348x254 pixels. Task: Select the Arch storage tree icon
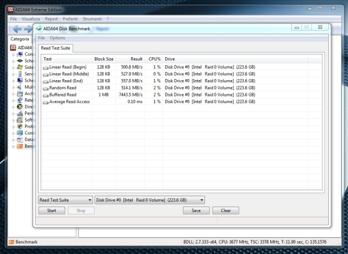click(20, 93)
